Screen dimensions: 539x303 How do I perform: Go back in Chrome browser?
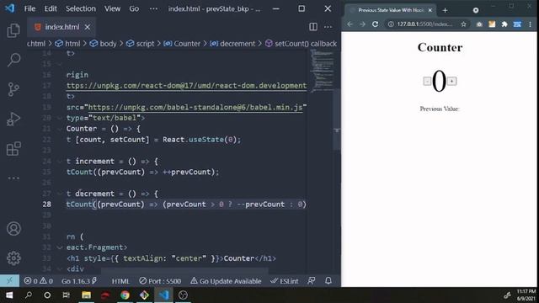click(350, 24)
